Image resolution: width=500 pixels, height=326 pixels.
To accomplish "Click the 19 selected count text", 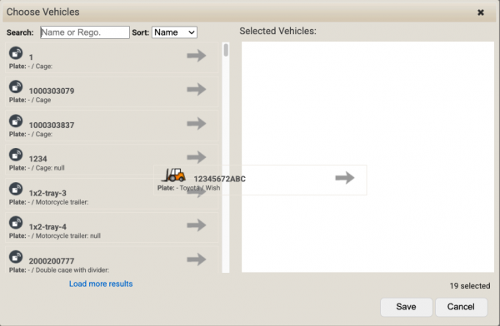I will pyautogui.click(x=470, y=286).
